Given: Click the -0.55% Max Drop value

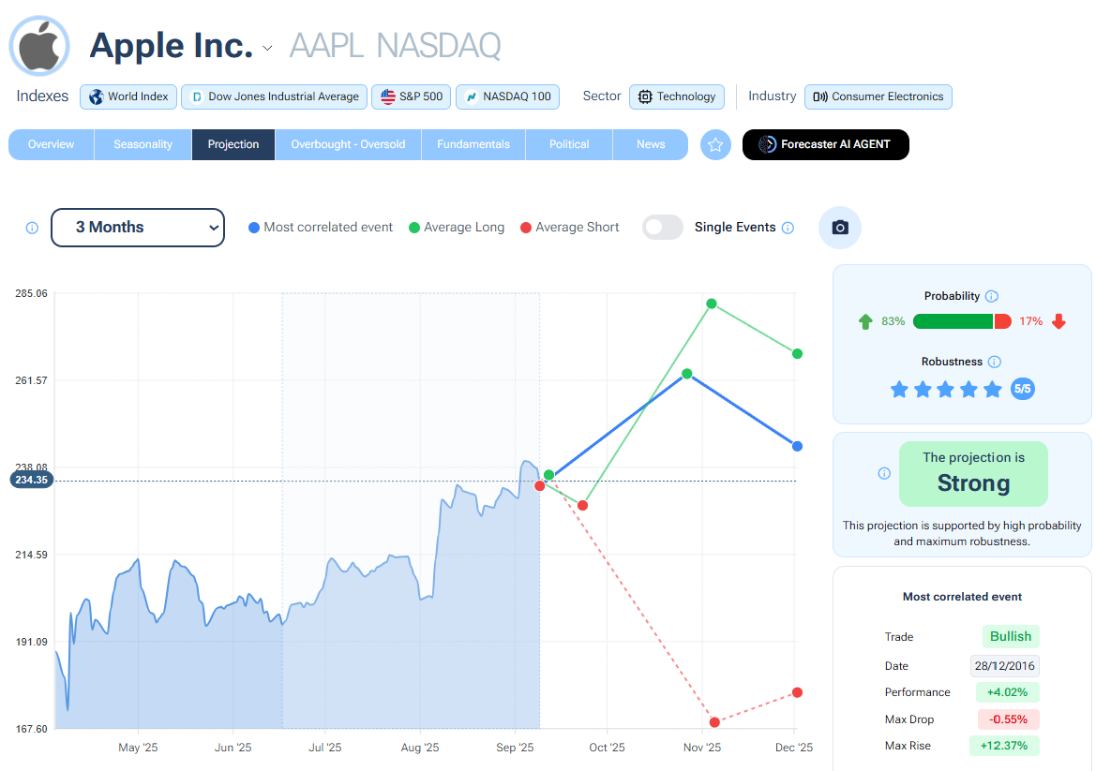Looking at the screenshot, I should 1008,719.
